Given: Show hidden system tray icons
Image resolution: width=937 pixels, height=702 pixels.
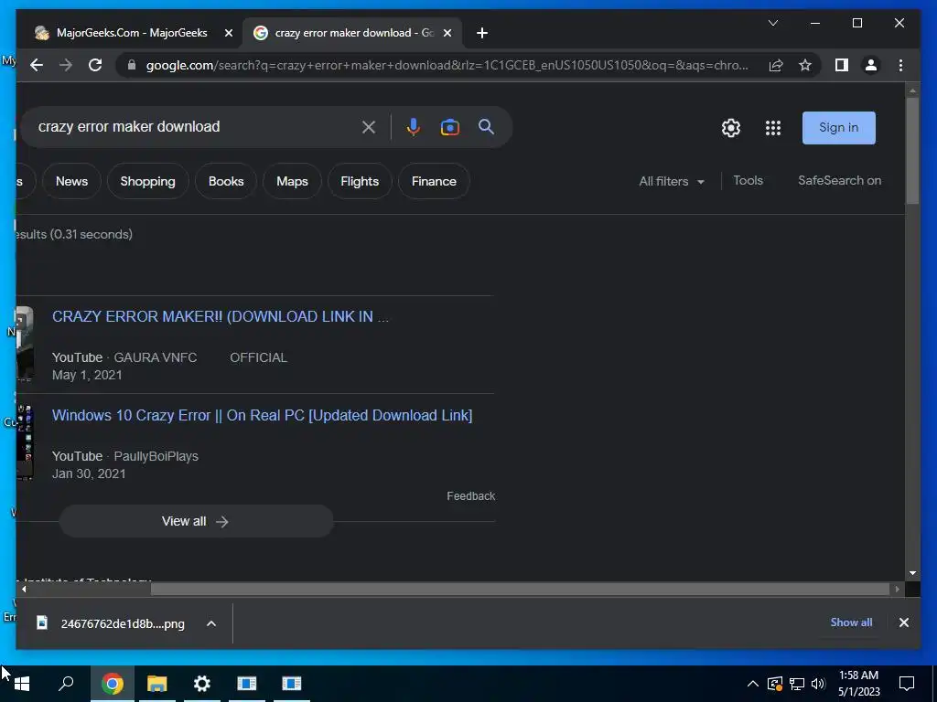Looking at the screenshot, I should click(753, 684).
